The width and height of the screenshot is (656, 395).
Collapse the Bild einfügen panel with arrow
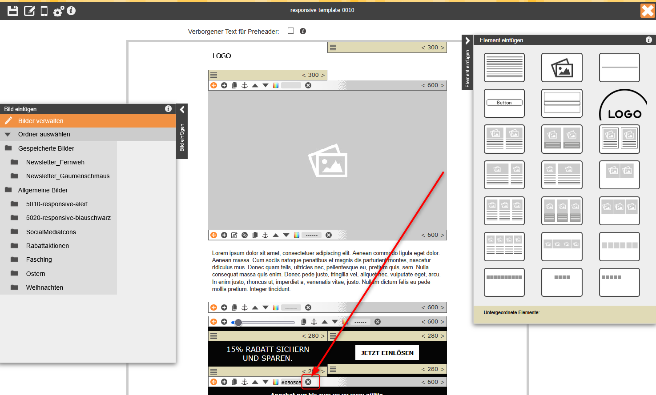[x=182, y=109]
